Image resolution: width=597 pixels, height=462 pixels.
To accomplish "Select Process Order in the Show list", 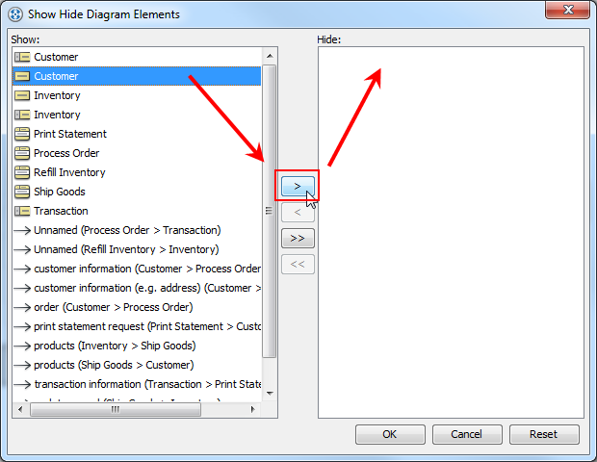I will (137, 153).
